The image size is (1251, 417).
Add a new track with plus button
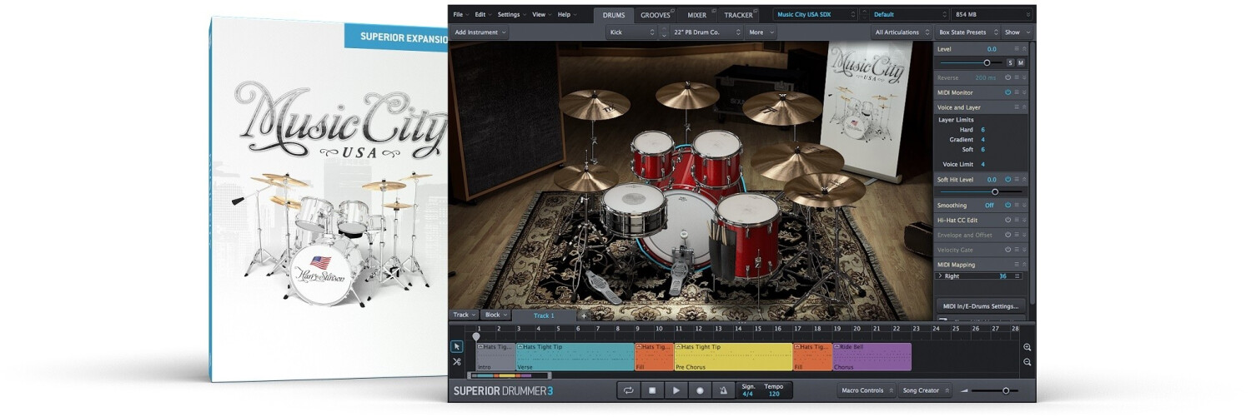(x=583, y=315)
